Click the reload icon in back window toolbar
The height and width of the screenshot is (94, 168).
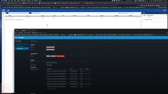[x=8, y=5]
